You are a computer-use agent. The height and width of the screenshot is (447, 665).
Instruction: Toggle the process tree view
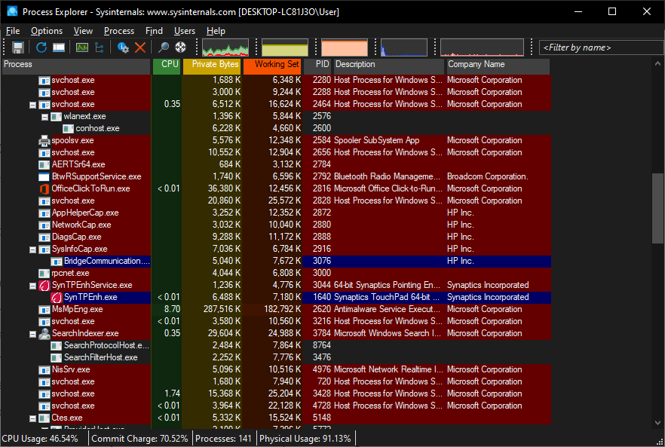coord(99,47)
